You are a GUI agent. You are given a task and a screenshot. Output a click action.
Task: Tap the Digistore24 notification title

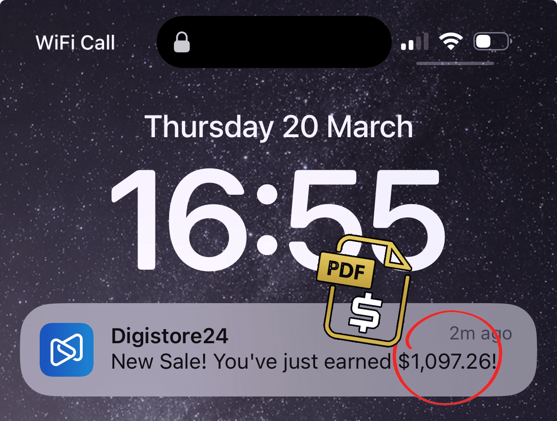pyautogui.click(x=170, y=336)
